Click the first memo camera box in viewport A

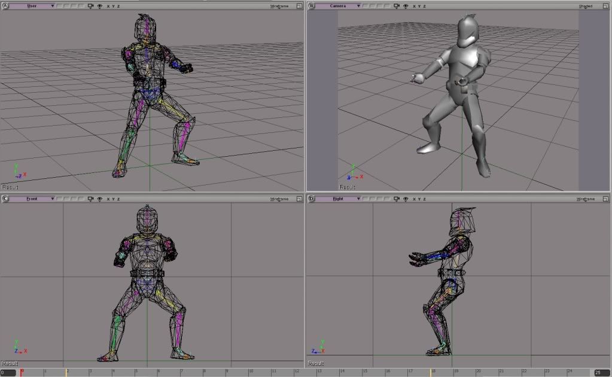click(60, 6)
